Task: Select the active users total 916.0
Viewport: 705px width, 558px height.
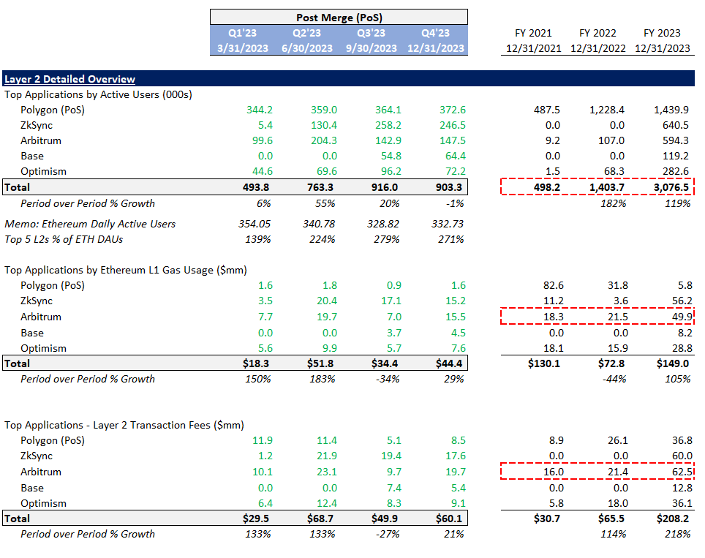Action: click(x=385, y=187)
